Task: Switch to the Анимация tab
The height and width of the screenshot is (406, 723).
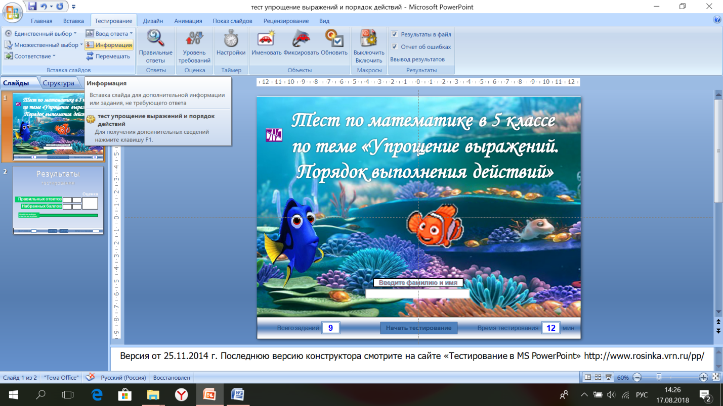Action: 188,21
